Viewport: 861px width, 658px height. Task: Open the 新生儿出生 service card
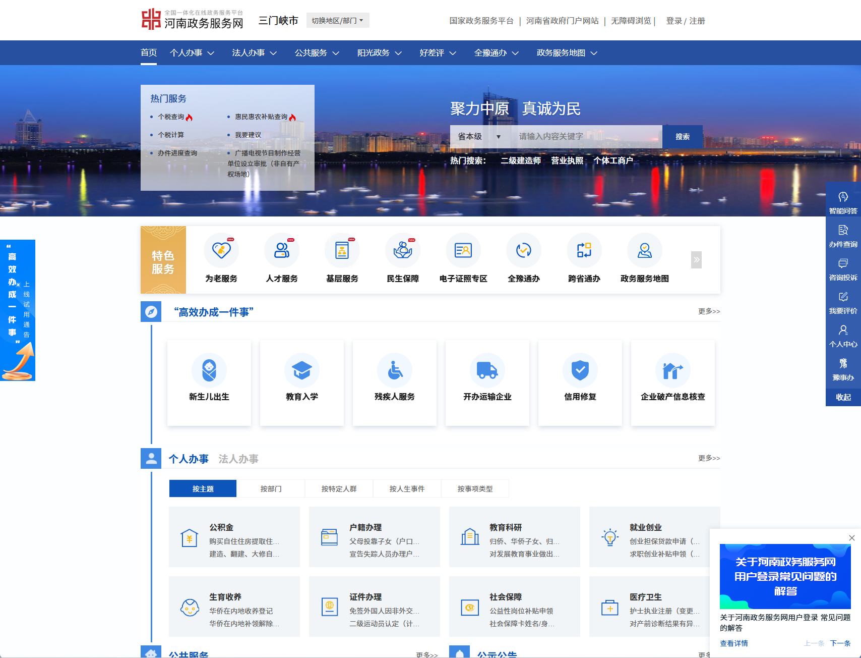pyautogui.click(x=209, y=383)
